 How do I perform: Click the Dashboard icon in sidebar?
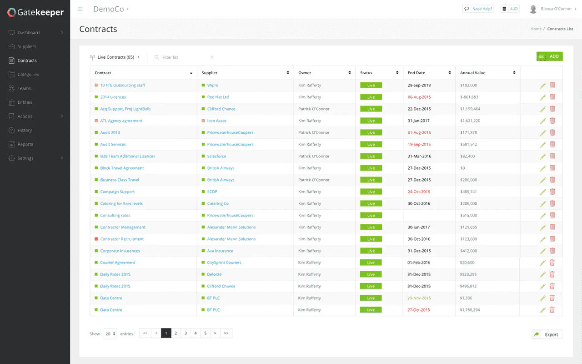[x=12, y=32]
